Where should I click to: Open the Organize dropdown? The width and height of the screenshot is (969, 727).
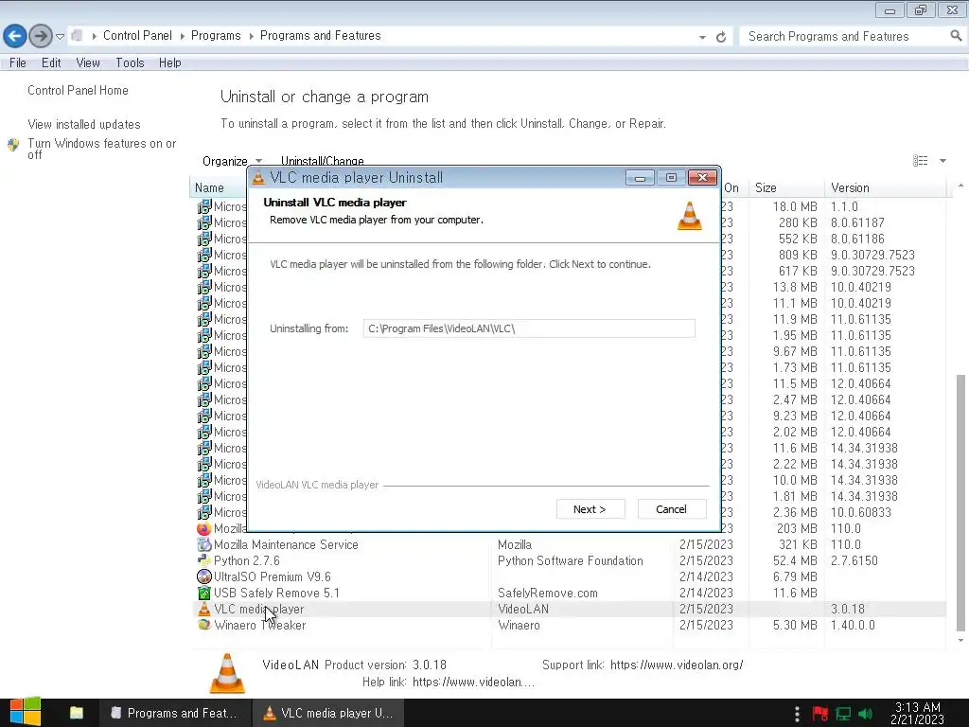(x=232, y=161)
